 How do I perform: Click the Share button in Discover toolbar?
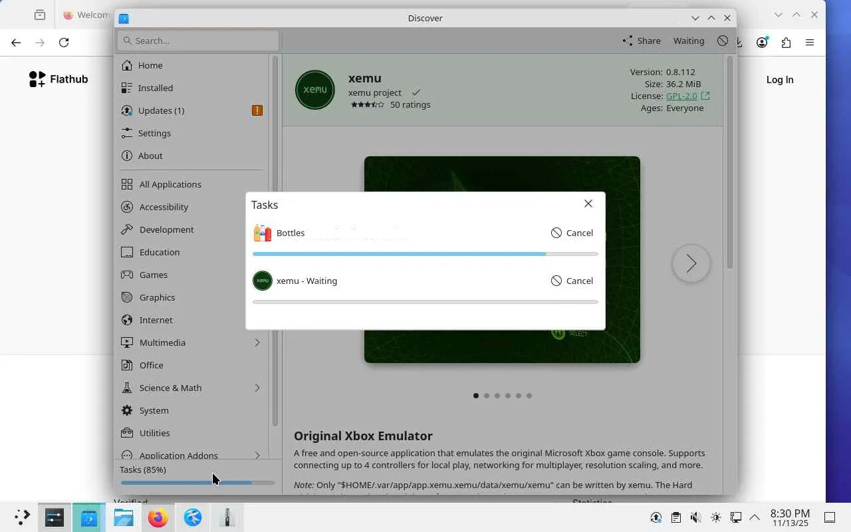[641, 41]
